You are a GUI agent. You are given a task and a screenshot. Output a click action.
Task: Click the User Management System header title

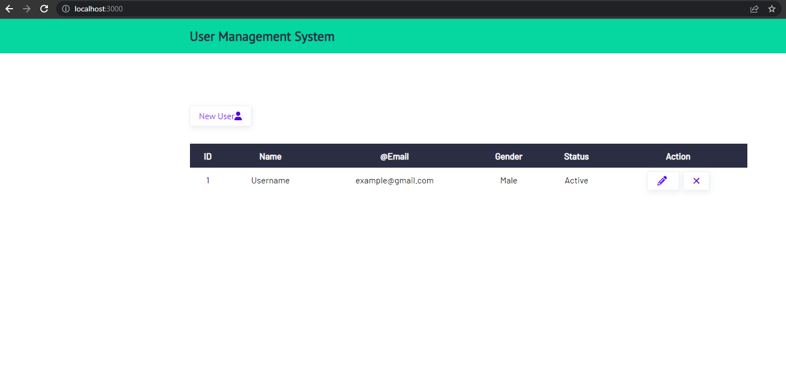tap(262, 36)
